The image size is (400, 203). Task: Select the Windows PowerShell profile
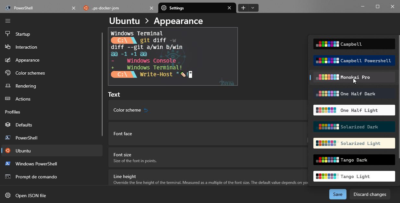pyautogui.click(x=52, y=164)
